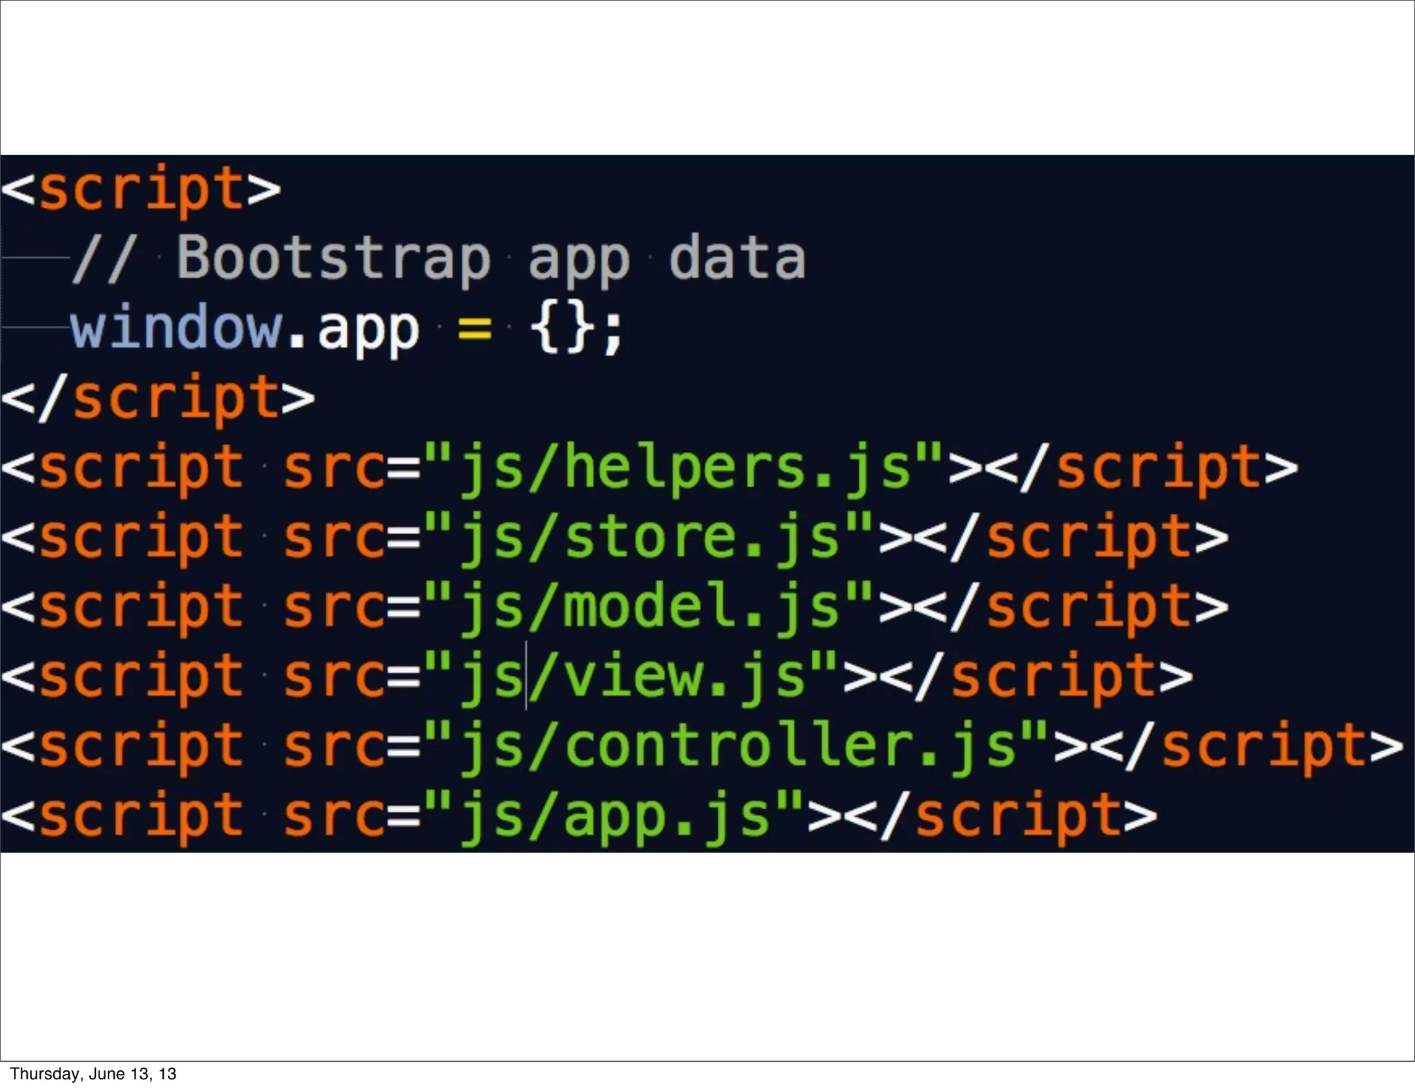Image resolution: width=1415 pixels, height=1089 pixels.
Task: Click the 'js/app.js' source string
Action: point(614,815)
